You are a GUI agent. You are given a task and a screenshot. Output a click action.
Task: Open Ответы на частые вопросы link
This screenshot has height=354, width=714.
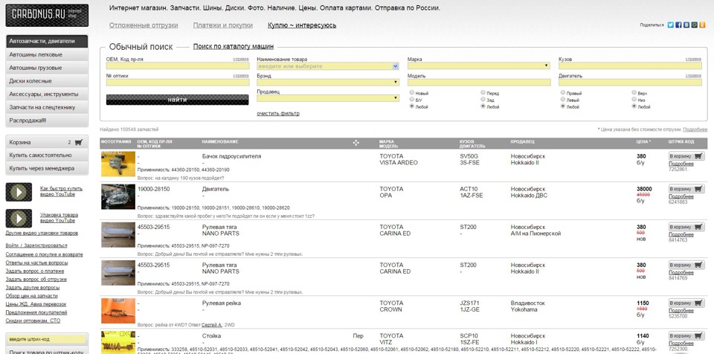pyautogui.click(x=37, y=263)
